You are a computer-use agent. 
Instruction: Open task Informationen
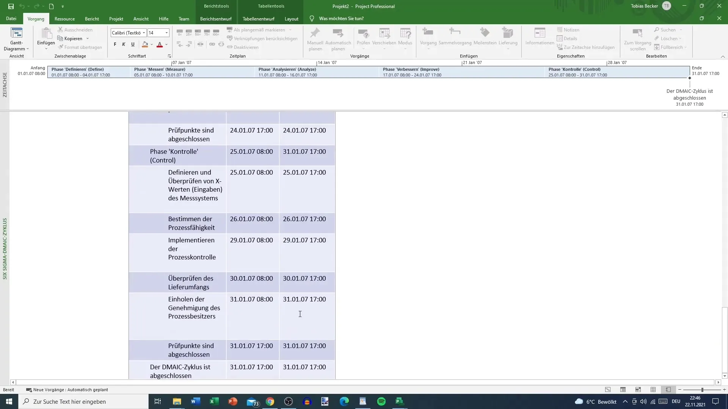[540, 36]
